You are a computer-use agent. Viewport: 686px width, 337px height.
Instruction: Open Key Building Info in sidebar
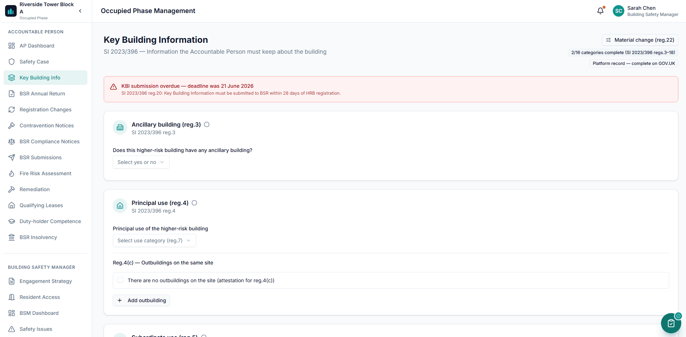pos(45,78)
